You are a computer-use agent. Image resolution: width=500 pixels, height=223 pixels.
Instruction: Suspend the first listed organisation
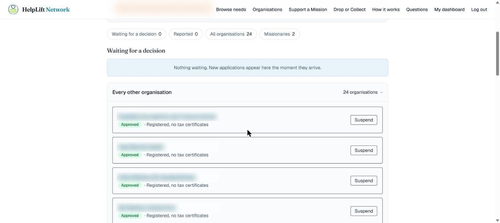[364, 120]
